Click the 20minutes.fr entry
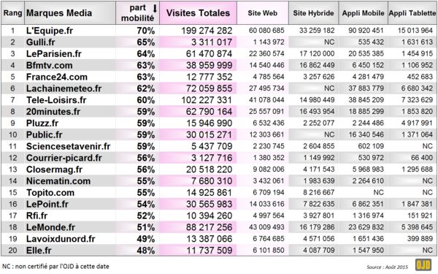The height and width of the screenshot is (274, 438). [x=53, y=112]
